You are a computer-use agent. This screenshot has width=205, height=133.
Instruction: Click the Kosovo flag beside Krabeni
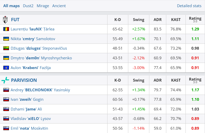[x=6, y=68]
